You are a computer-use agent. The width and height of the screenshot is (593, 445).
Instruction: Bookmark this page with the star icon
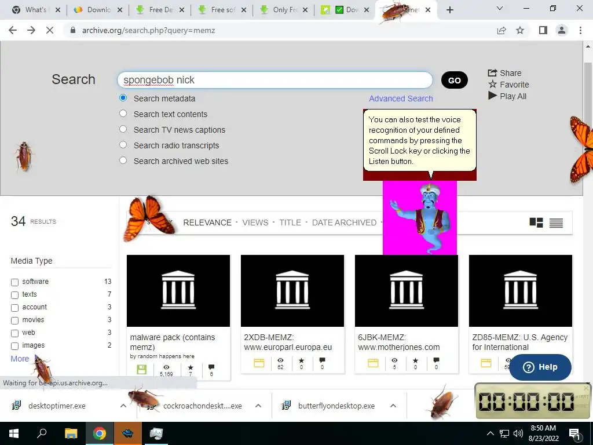click(x=520, y=30)
